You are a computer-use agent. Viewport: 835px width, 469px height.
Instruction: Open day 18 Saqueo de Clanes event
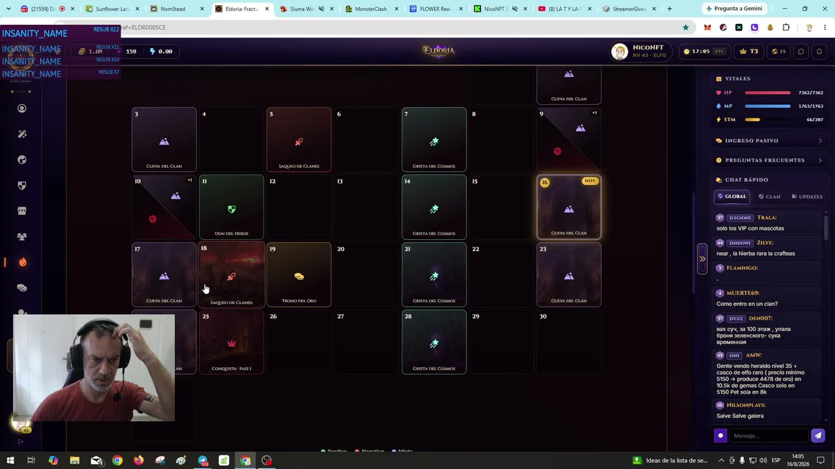point(232,274)
